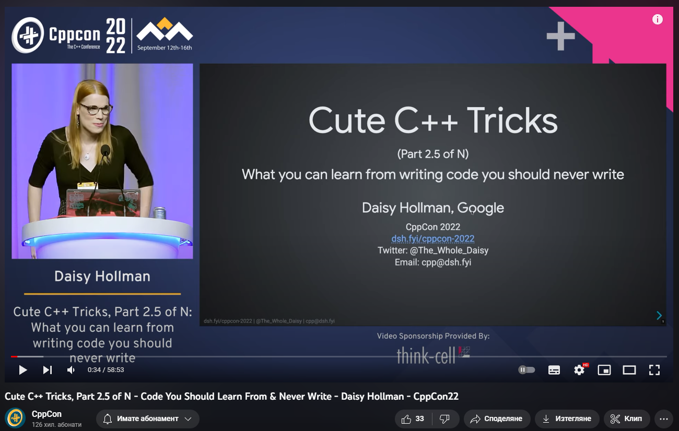Click the "Twitter: @The_Whole_Daisy" line
The width and height of the screenshot is (679, 431).
[433, 250]
